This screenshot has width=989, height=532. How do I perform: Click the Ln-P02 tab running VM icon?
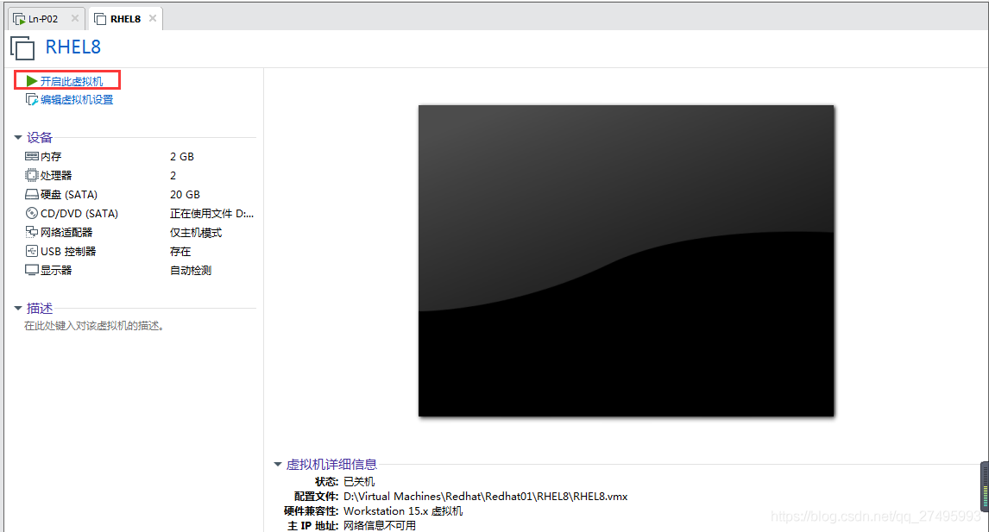[20, 19]
